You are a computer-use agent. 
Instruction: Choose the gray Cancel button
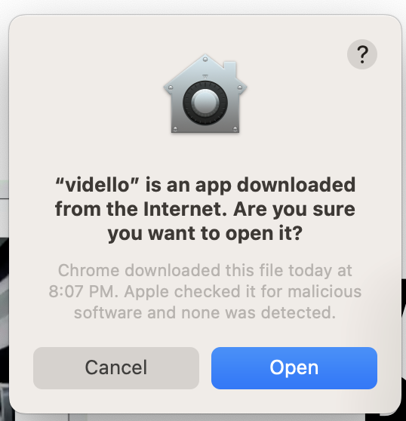(x=116, y=368)
